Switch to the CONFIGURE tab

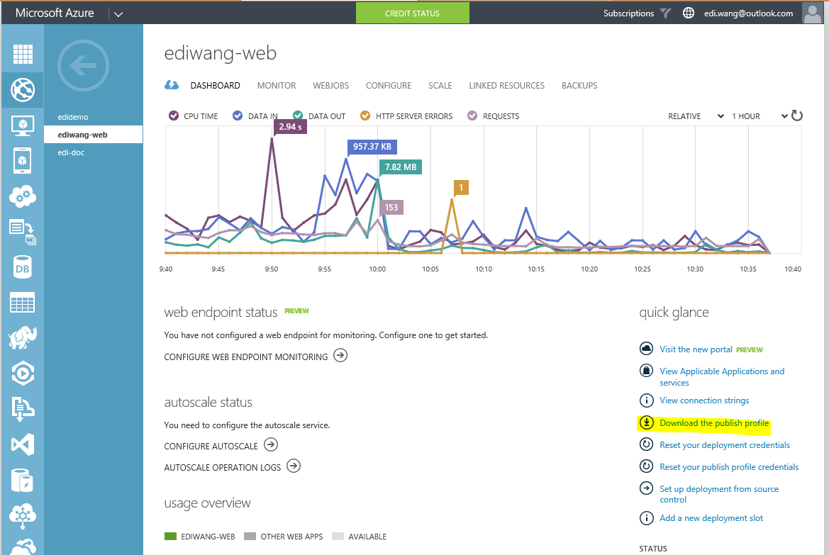(x=389, y=86)
